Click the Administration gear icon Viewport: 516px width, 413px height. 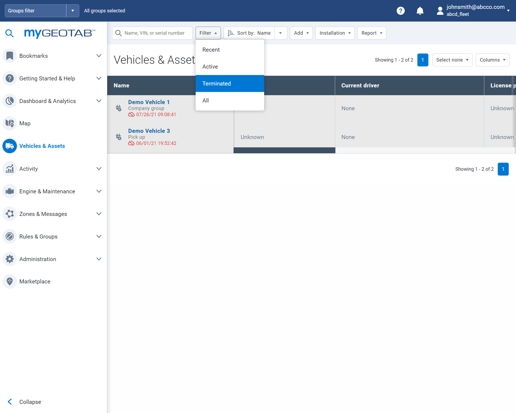pos(10,259)
